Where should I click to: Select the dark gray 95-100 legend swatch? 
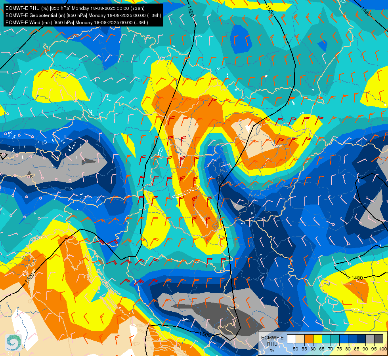click(x=378, y=339)
